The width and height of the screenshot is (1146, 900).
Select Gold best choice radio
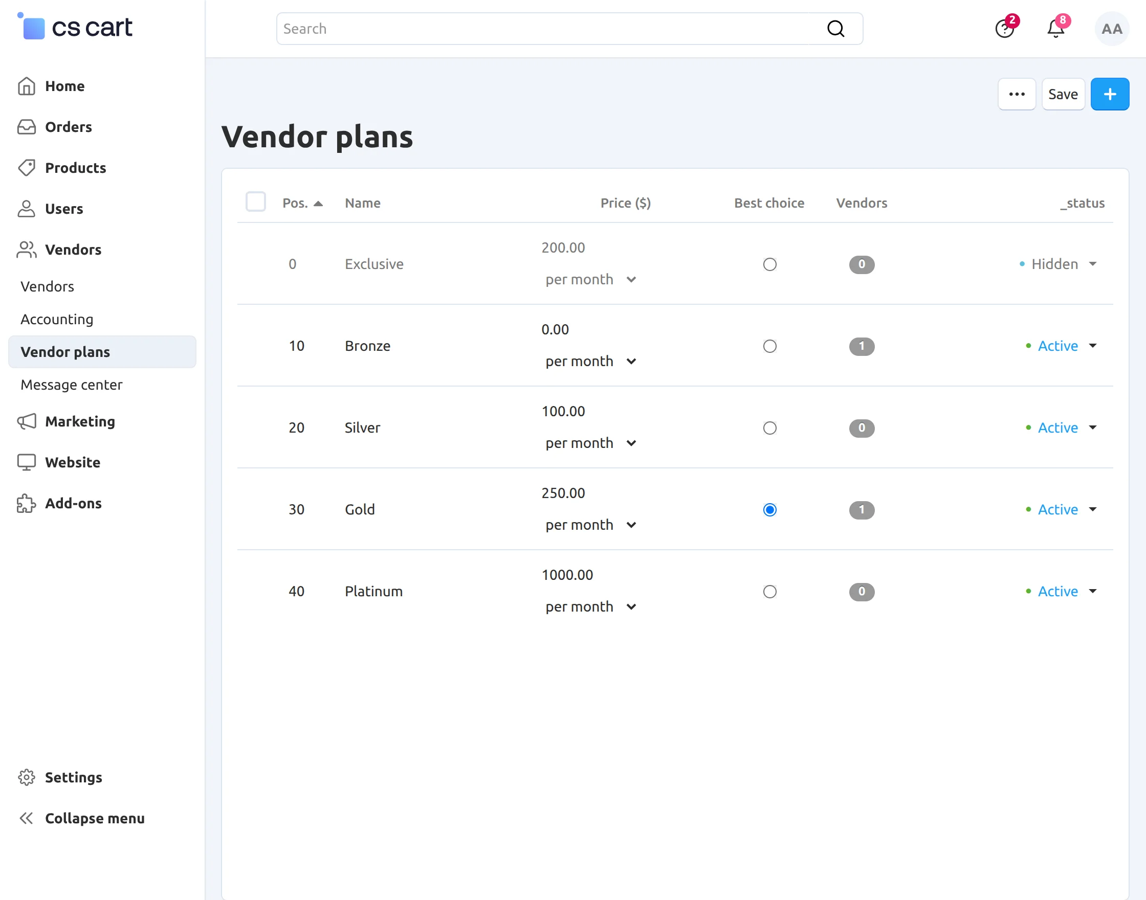click(x=769, y=509)
